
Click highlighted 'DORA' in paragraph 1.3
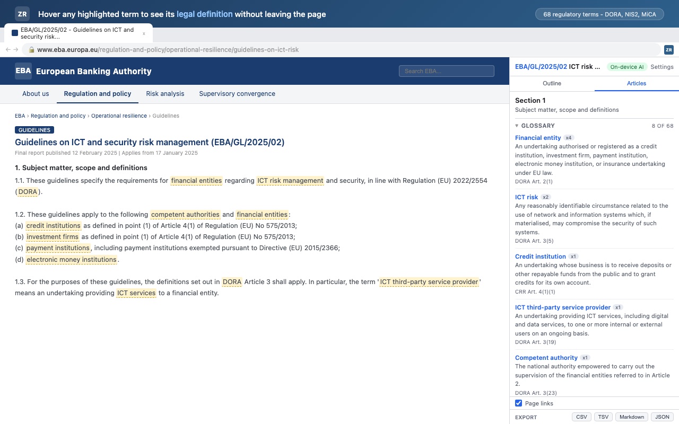click(x=232, y=282)
